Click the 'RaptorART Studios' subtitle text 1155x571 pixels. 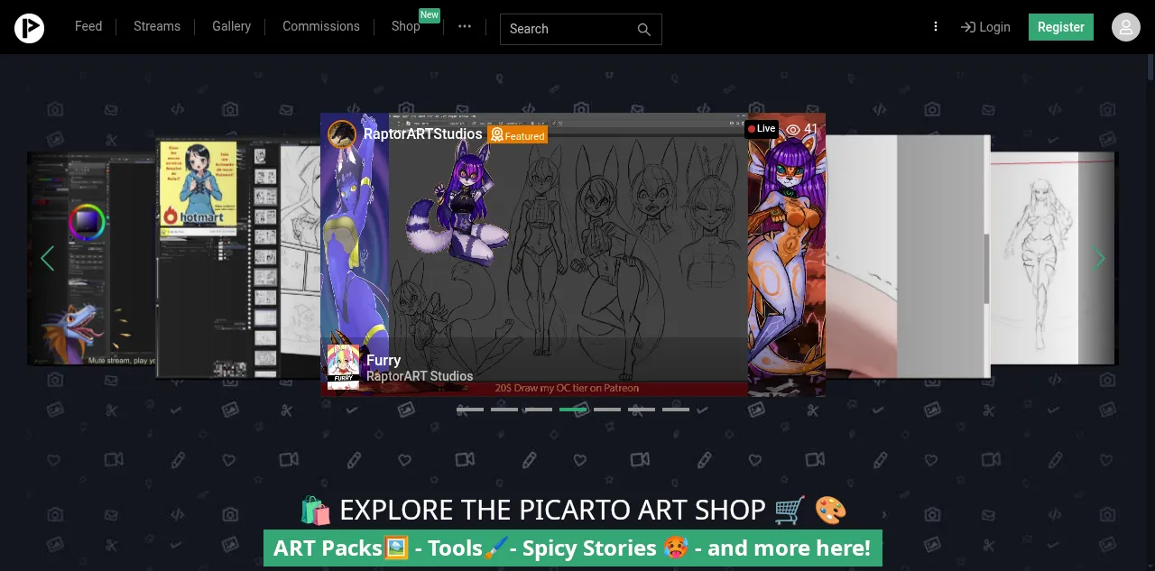(420, 376)
